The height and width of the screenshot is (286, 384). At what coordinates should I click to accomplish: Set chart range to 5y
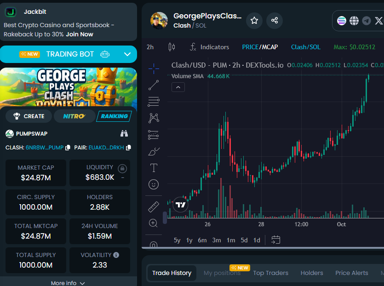tap(177, 240)
